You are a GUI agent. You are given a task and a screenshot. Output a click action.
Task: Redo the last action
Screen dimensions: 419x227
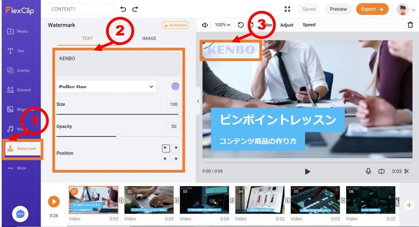coord(135,9)
